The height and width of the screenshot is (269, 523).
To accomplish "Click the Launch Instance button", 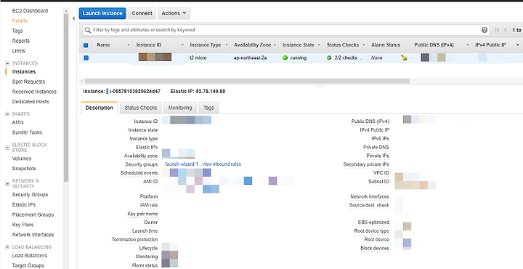I will coord(102,13).
